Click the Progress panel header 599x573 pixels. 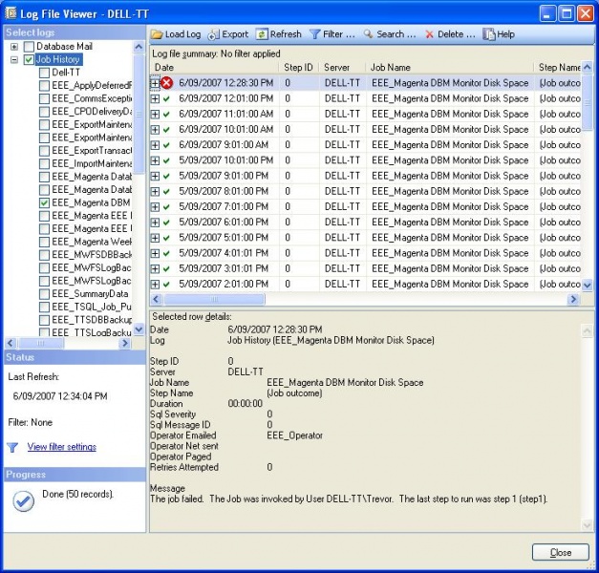(x=75, y=475)
